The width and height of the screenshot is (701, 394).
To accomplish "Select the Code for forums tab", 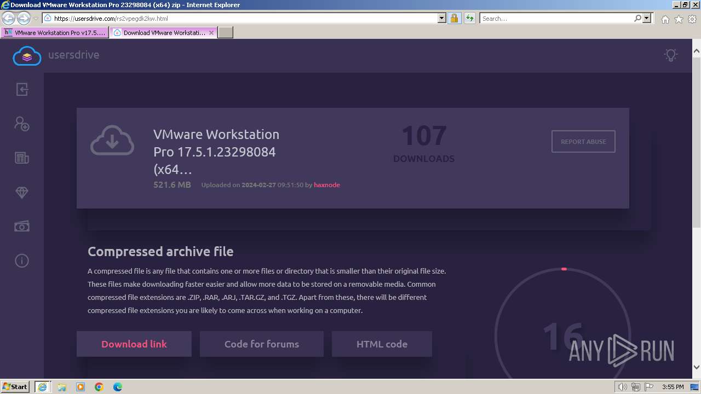I will [262, 344].
